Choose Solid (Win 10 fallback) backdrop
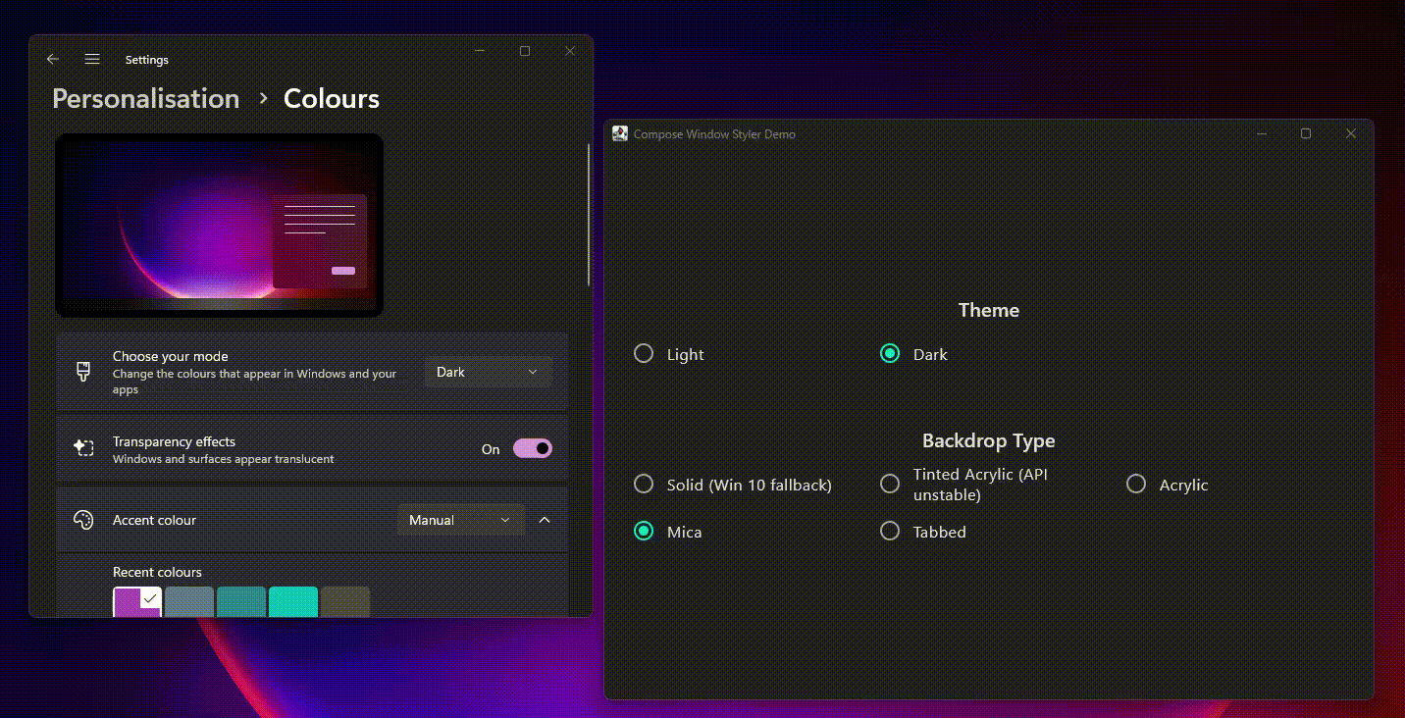The width and height of the screenshot is (1405, 718). (644, 484)
